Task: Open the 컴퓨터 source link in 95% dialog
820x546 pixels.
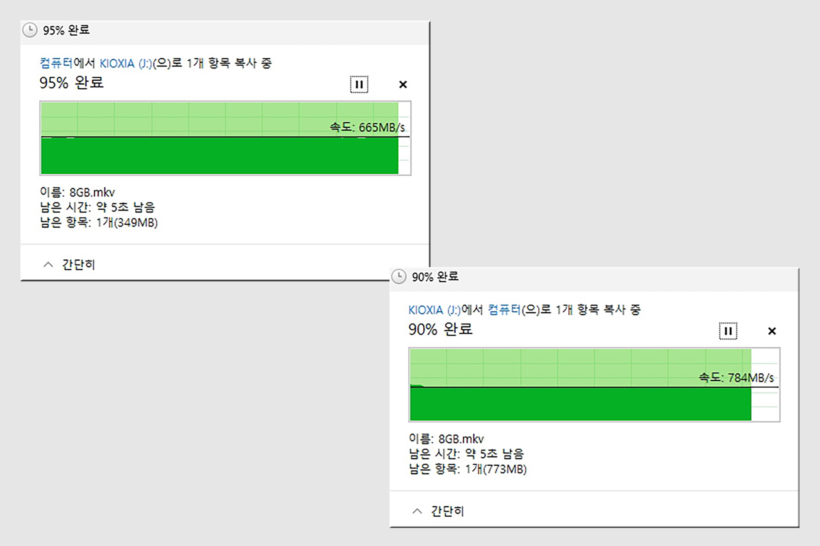Action: (x=56, y=63)
